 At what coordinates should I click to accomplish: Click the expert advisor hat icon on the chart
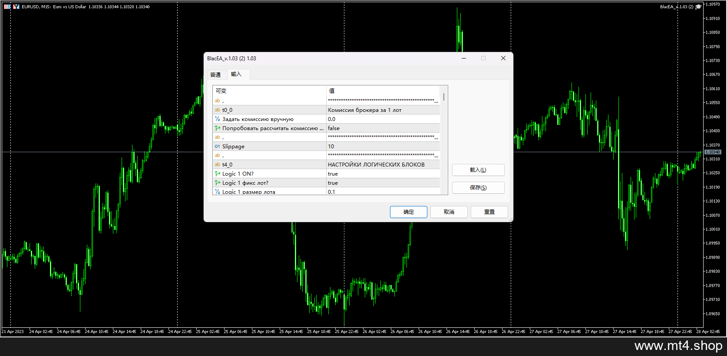click(698, 7)
